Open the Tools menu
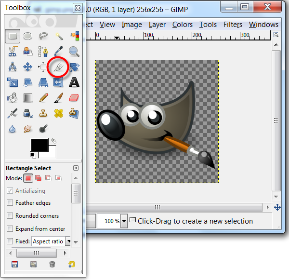Screen dimensions: 289x280 point(208,25)
